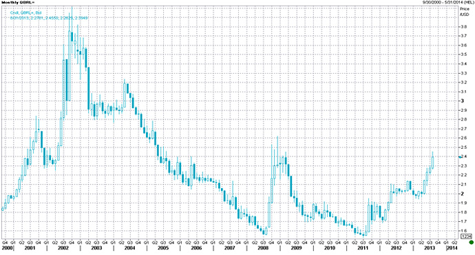Click the 3.8 price axis label
Image resolution: width=475 pixels, height=255 pixels.
tap(463, 27)
